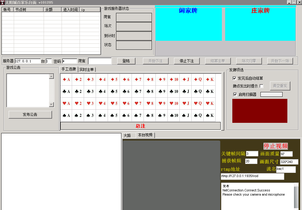This screenshot has width=302, height=210.
Task: Disable the 启用扫描器 checkbox
Action: [x=235, y=94]
